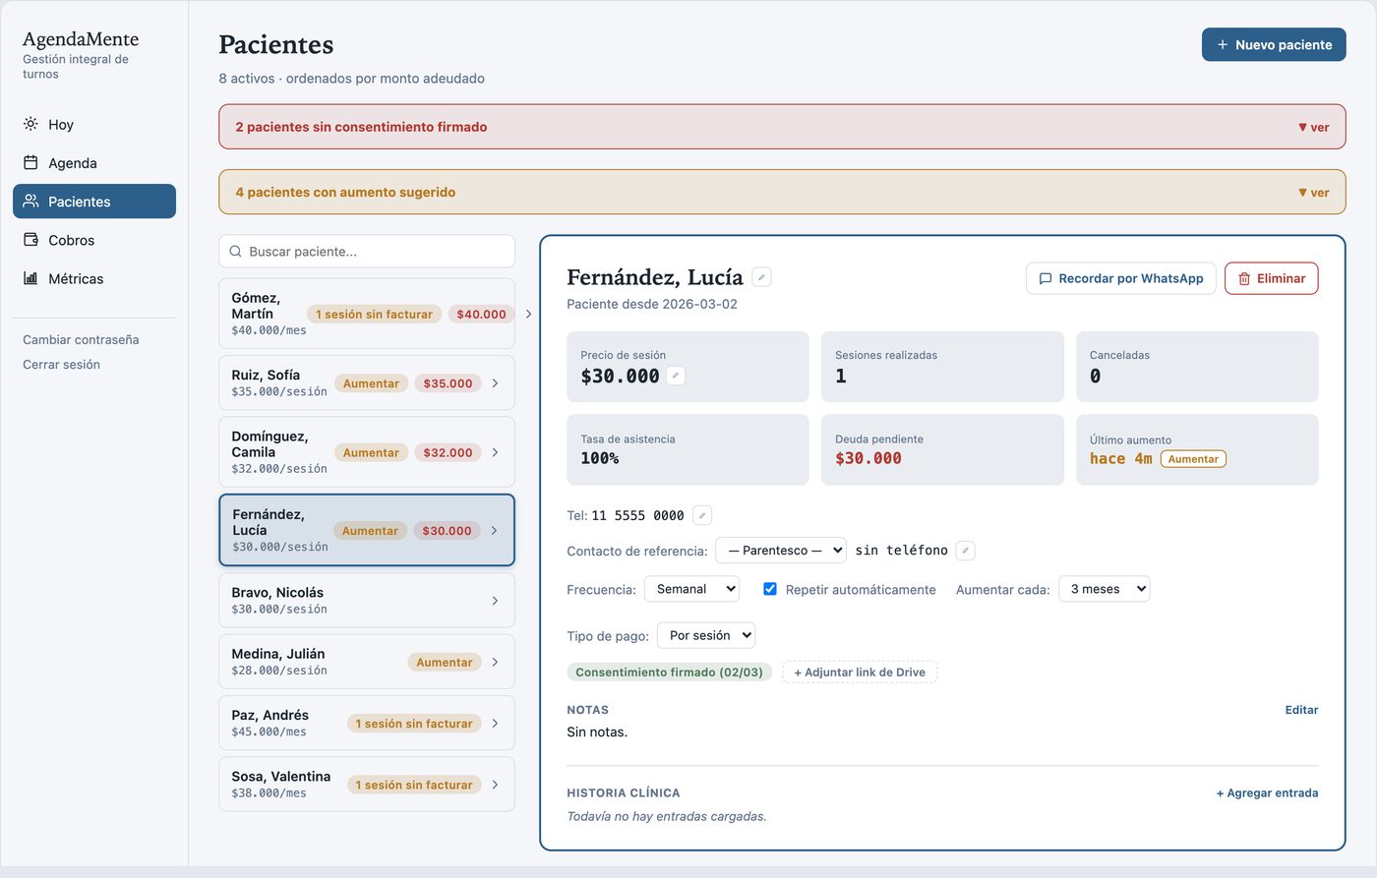The image size is (1377, 878).
Task: Select Paz, Andrés patient card
Action: pyautogui.click(x=367, y=723)
